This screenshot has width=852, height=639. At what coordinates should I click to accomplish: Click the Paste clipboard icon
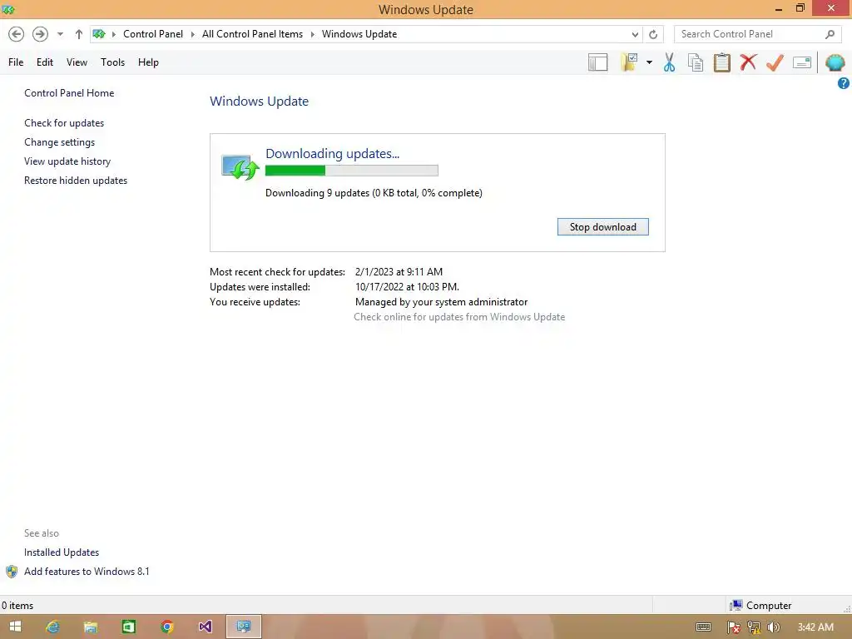pos(722,62)
